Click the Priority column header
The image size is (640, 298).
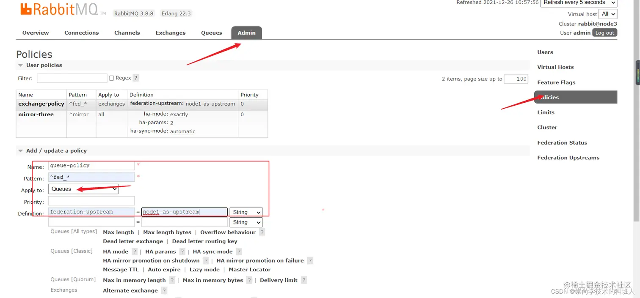(x=250, y=95)
